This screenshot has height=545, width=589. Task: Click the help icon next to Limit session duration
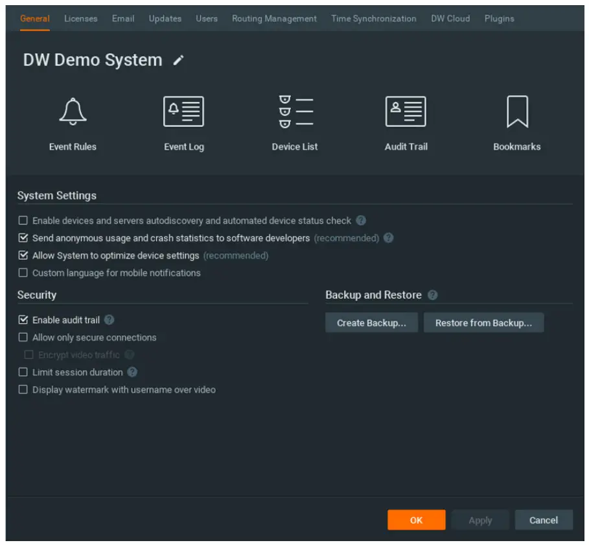tap(132, 372)
